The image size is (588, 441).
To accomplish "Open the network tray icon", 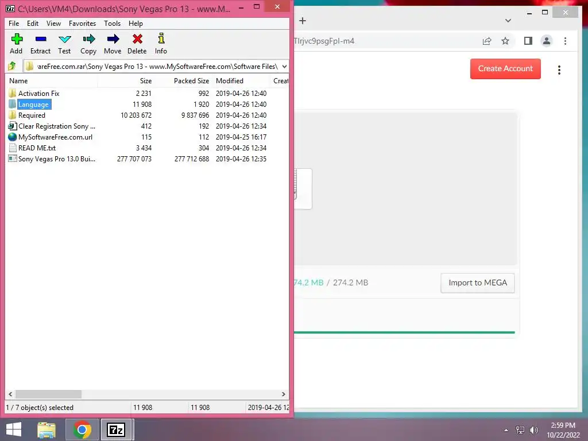I will pos(520,430).
